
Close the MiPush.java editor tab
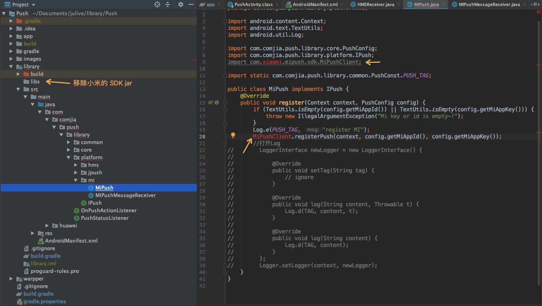pos(444,4)
